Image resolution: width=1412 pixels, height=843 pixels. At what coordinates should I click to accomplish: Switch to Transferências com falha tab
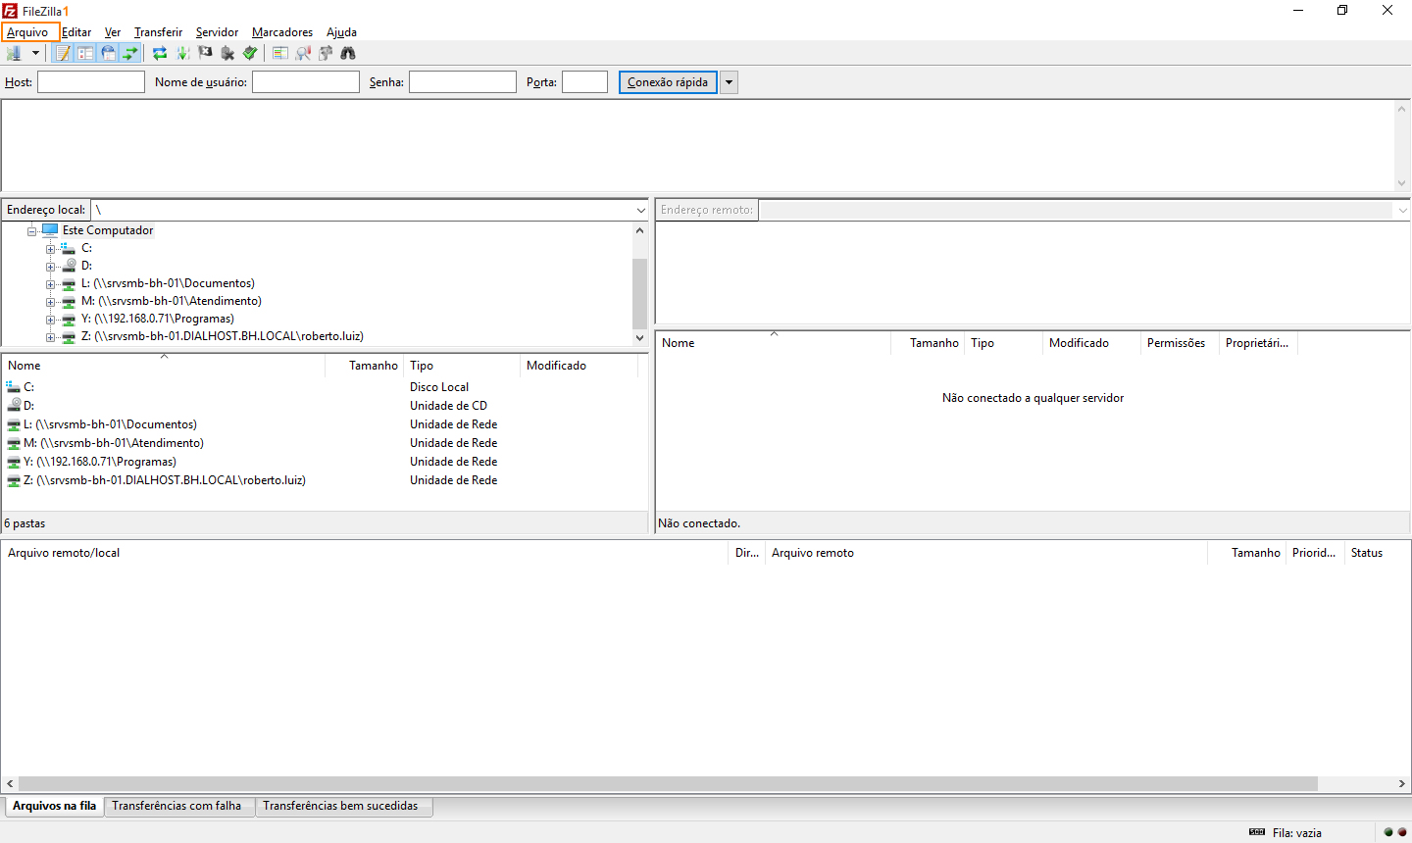click(x=176, y=806)
